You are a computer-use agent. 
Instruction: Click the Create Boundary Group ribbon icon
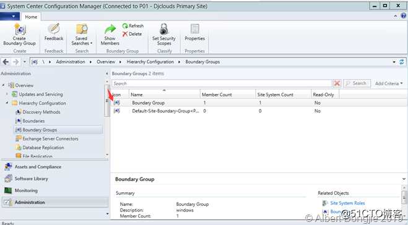20,29
